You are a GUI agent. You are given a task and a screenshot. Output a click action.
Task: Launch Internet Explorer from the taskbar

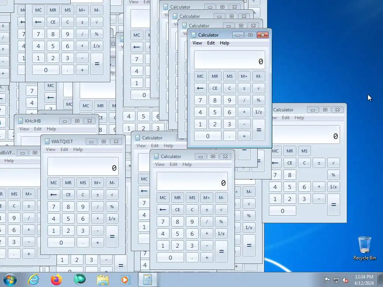point(33,280)
